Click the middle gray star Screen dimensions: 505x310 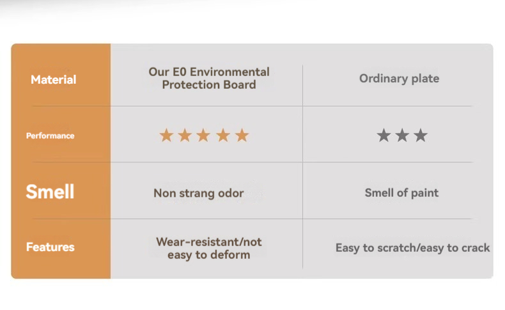click(402, 136)
